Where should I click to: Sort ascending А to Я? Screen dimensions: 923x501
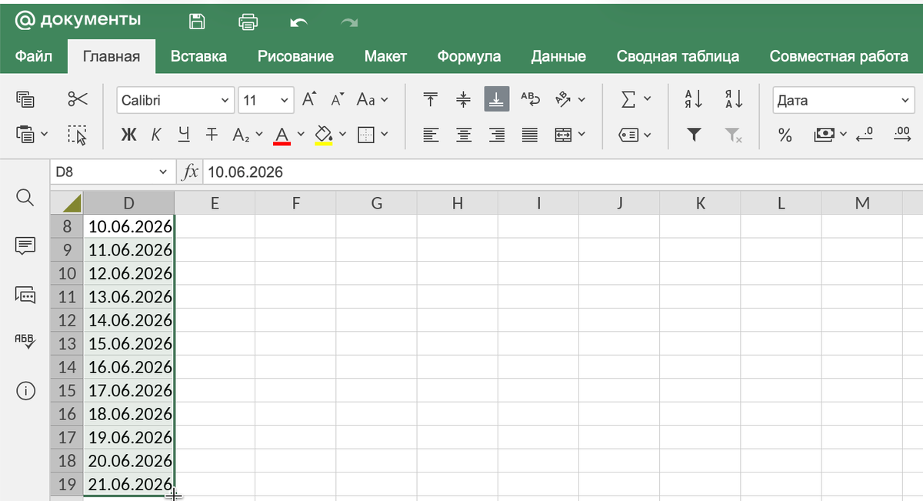(694, 99)
